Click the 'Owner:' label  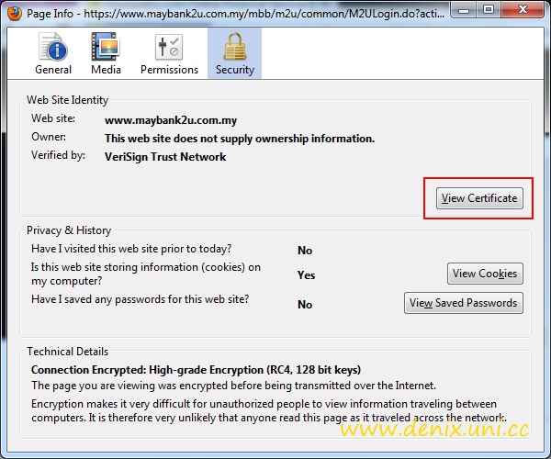coord(49,137)
